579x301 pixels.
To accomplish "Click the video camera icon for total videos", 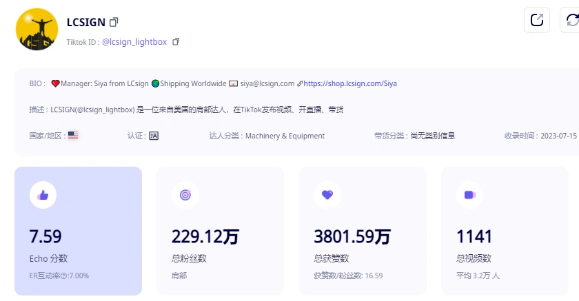I will [x=469, y=195].
